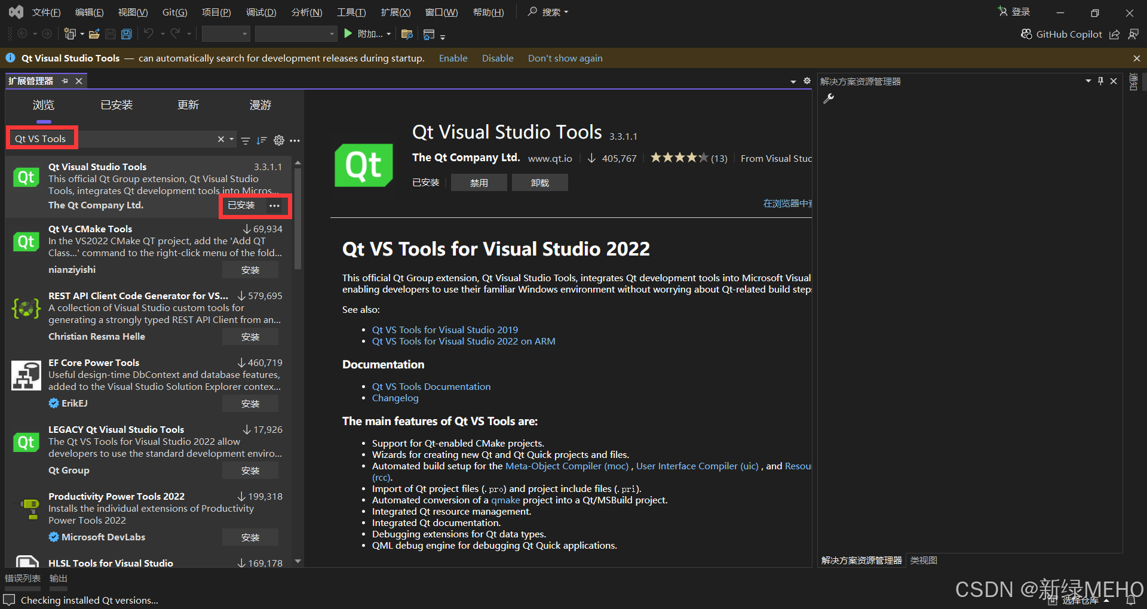The image size is (1147, 609).
Task: Open the solution platform combo box
Action: 296,34
